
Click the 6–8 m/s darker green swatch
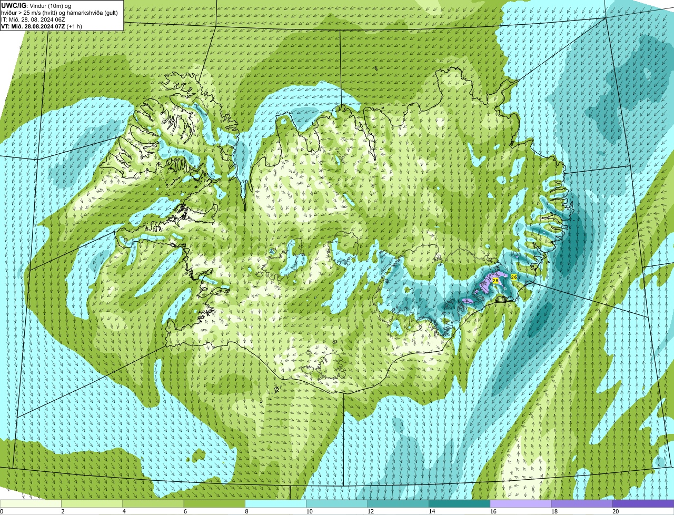(x=214, y=504)
